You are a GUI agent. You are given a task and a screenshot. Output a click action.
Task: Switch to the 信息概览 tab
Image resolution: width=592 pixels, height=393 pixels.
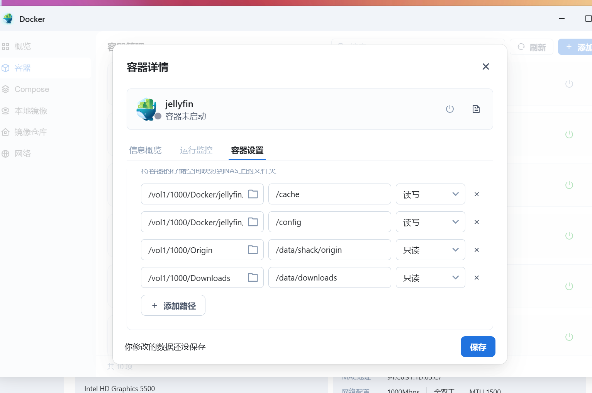[145, 150]
